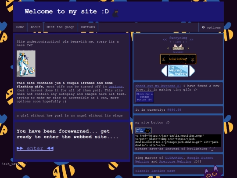Follow 'options' link in accessibility paragraph
The width and height of the screenshot is (237, 178).
[115, 87]
